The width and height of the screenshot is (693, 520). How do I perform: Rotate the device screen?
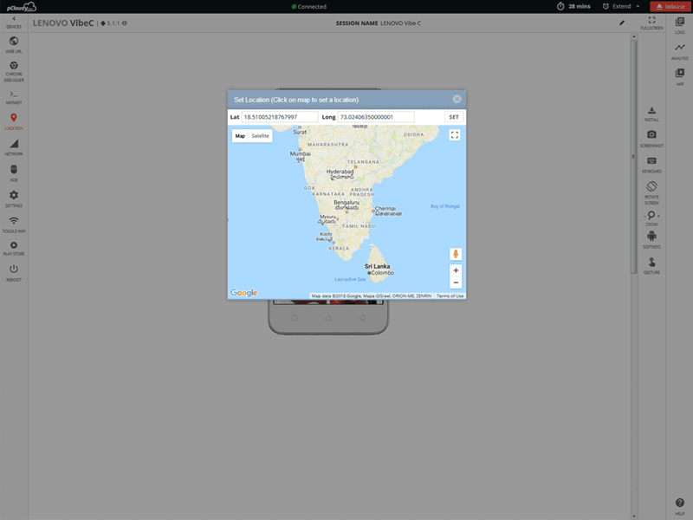pyautogui.click(x=651, y=192)
